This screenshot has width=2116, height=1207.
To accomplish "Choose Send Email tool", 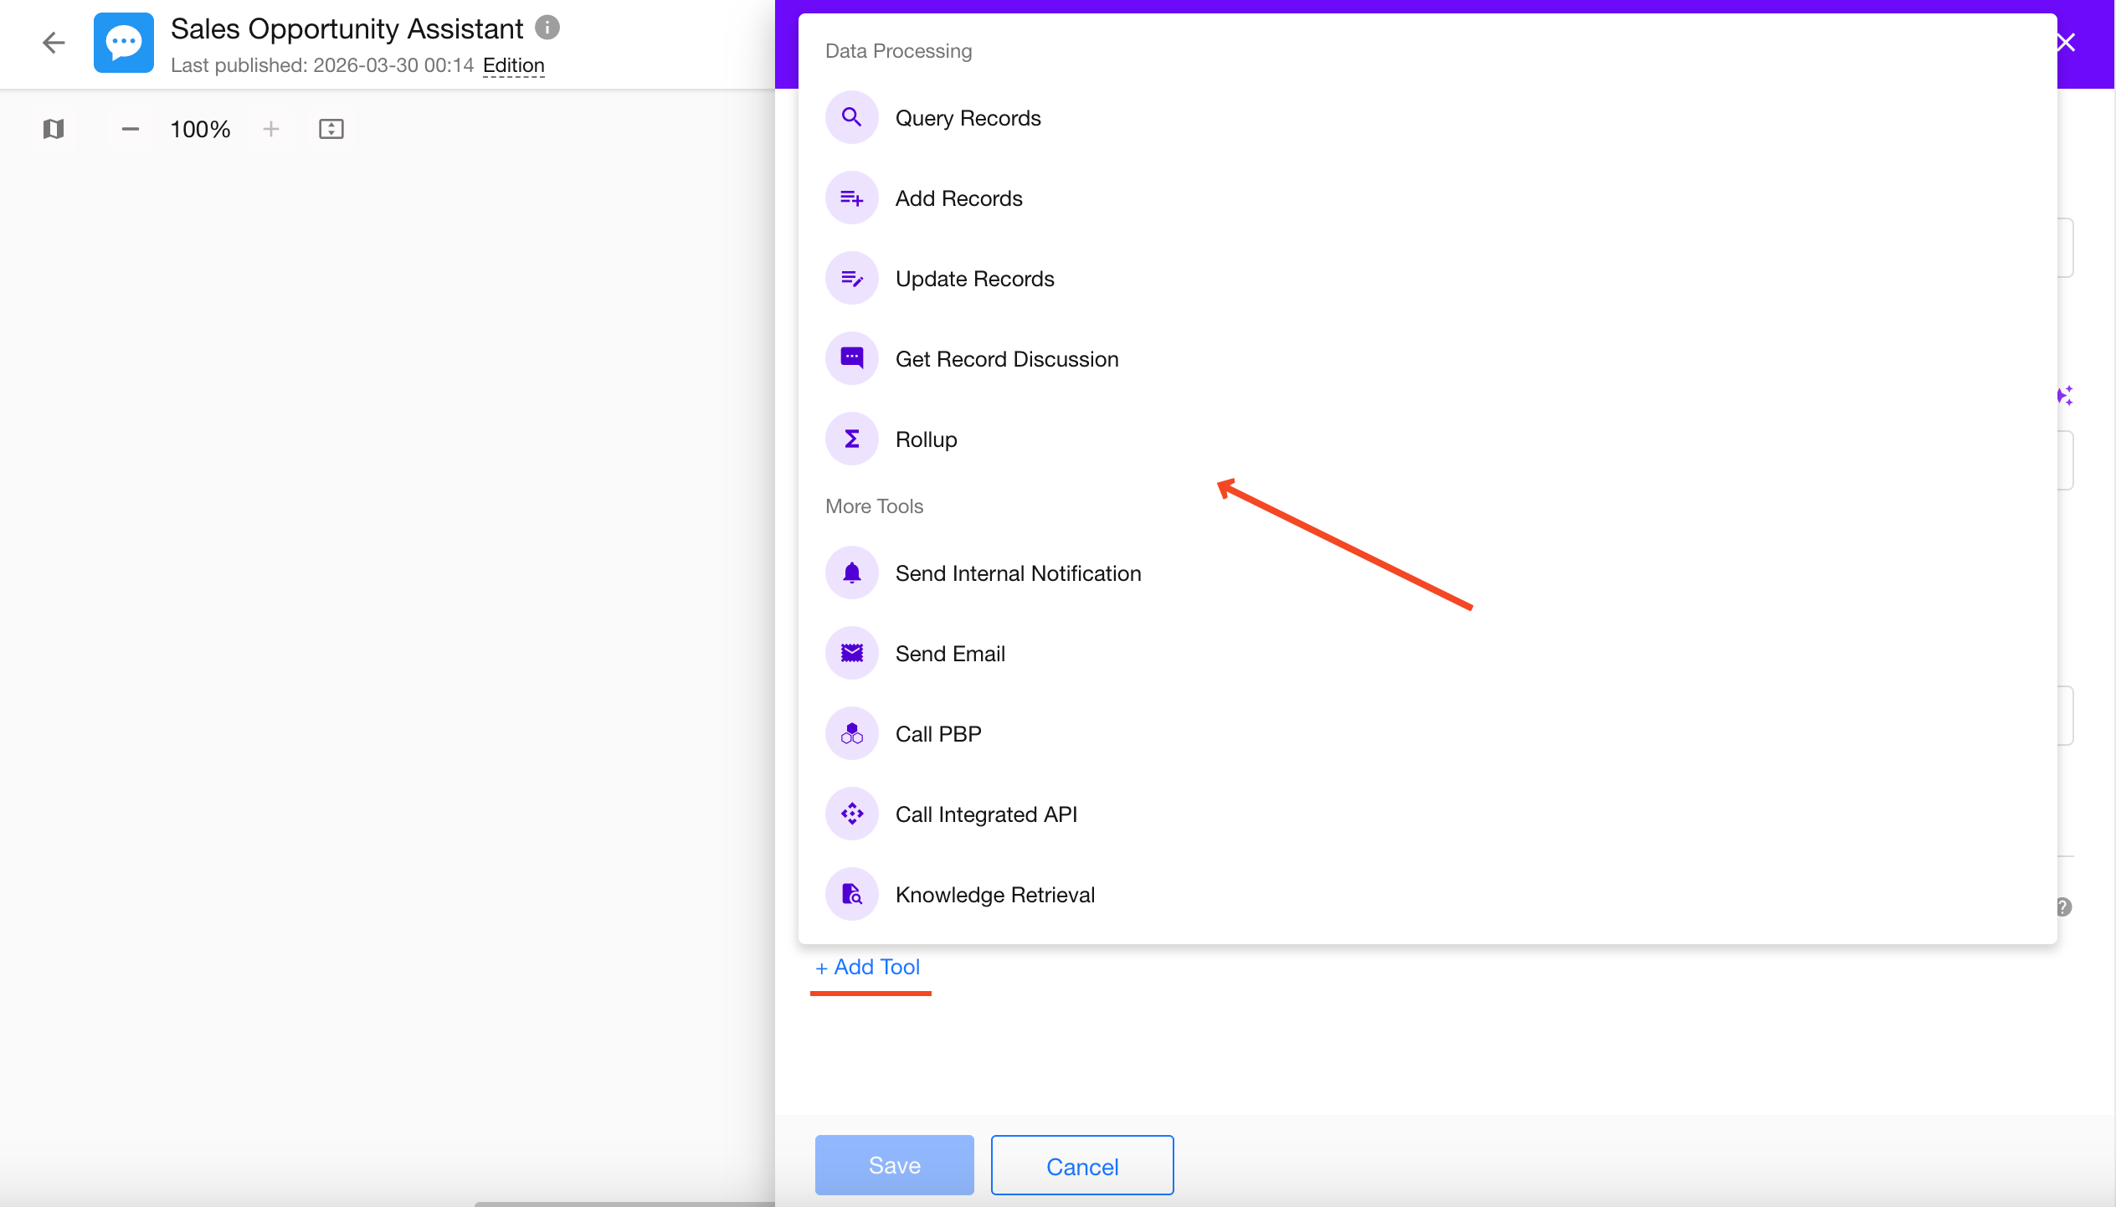I will click(x=1427, y=653).
